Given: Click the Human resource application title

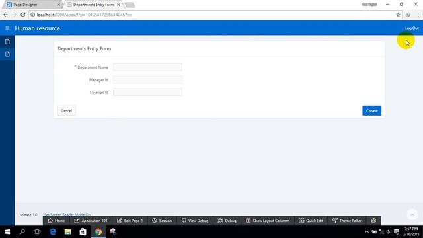Looking at the screenshot, I should click(38, 28).
